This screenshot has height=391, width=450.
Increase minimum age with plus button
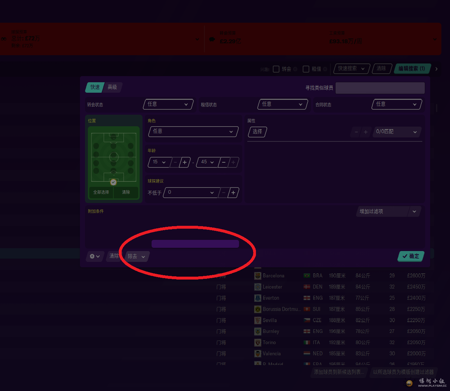(185, 162)
